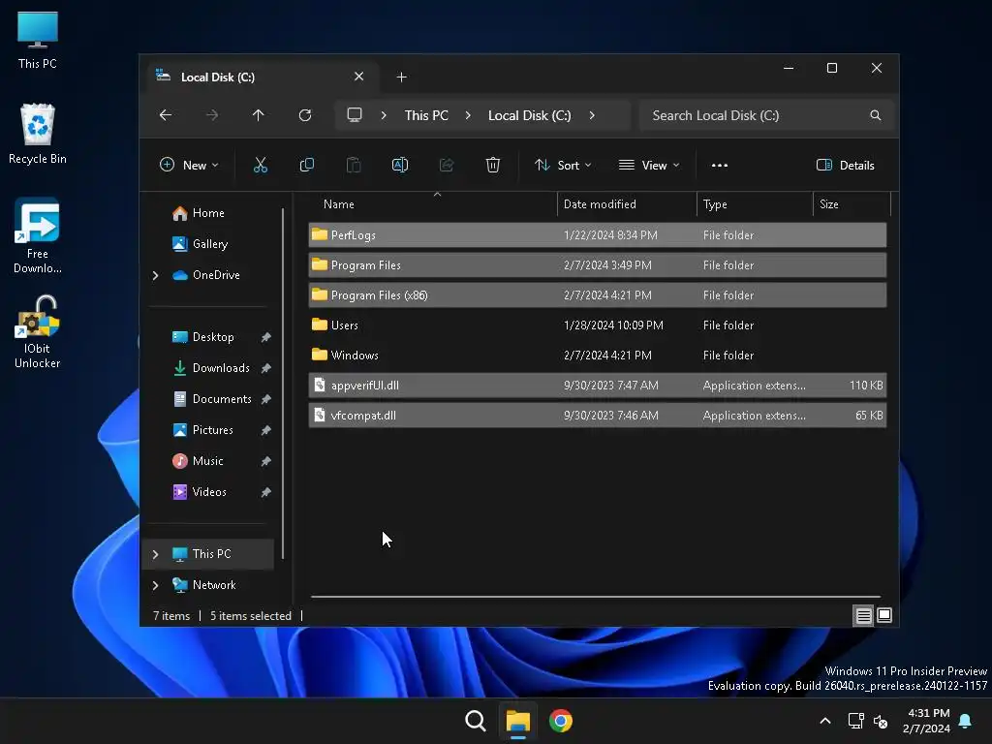This screenshot has width=992, height=744.
Task: Click the monitor icon in address bar
Action: click(355, 115)
